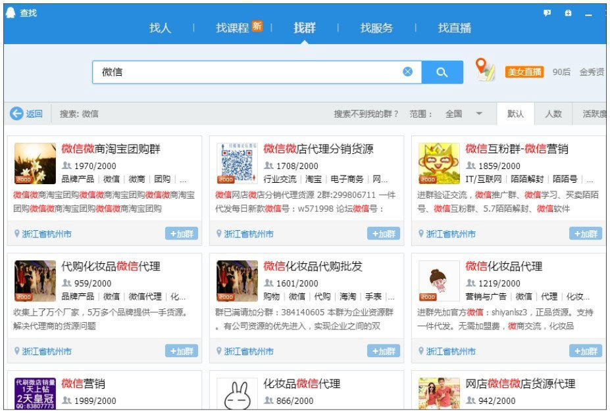The width and height of the screenshot is (610, 413).
Task: Click the QQ penguin logo icon
Action: [11, 13]
